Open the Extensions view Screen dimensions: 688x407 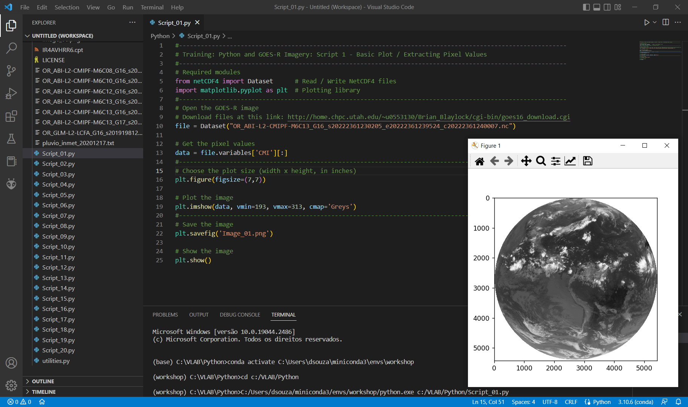coord(11,116)
